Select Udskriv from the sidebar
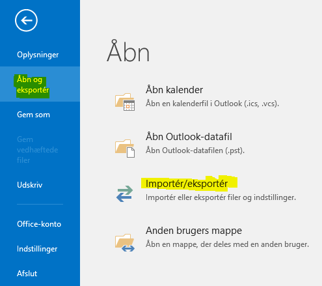The width and height of the screenshot is (322, 286). click(29, 185)
